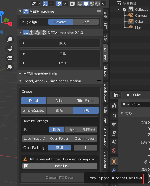
Task: Open the HardOps sidebar tab
Action: coord(105,72)
